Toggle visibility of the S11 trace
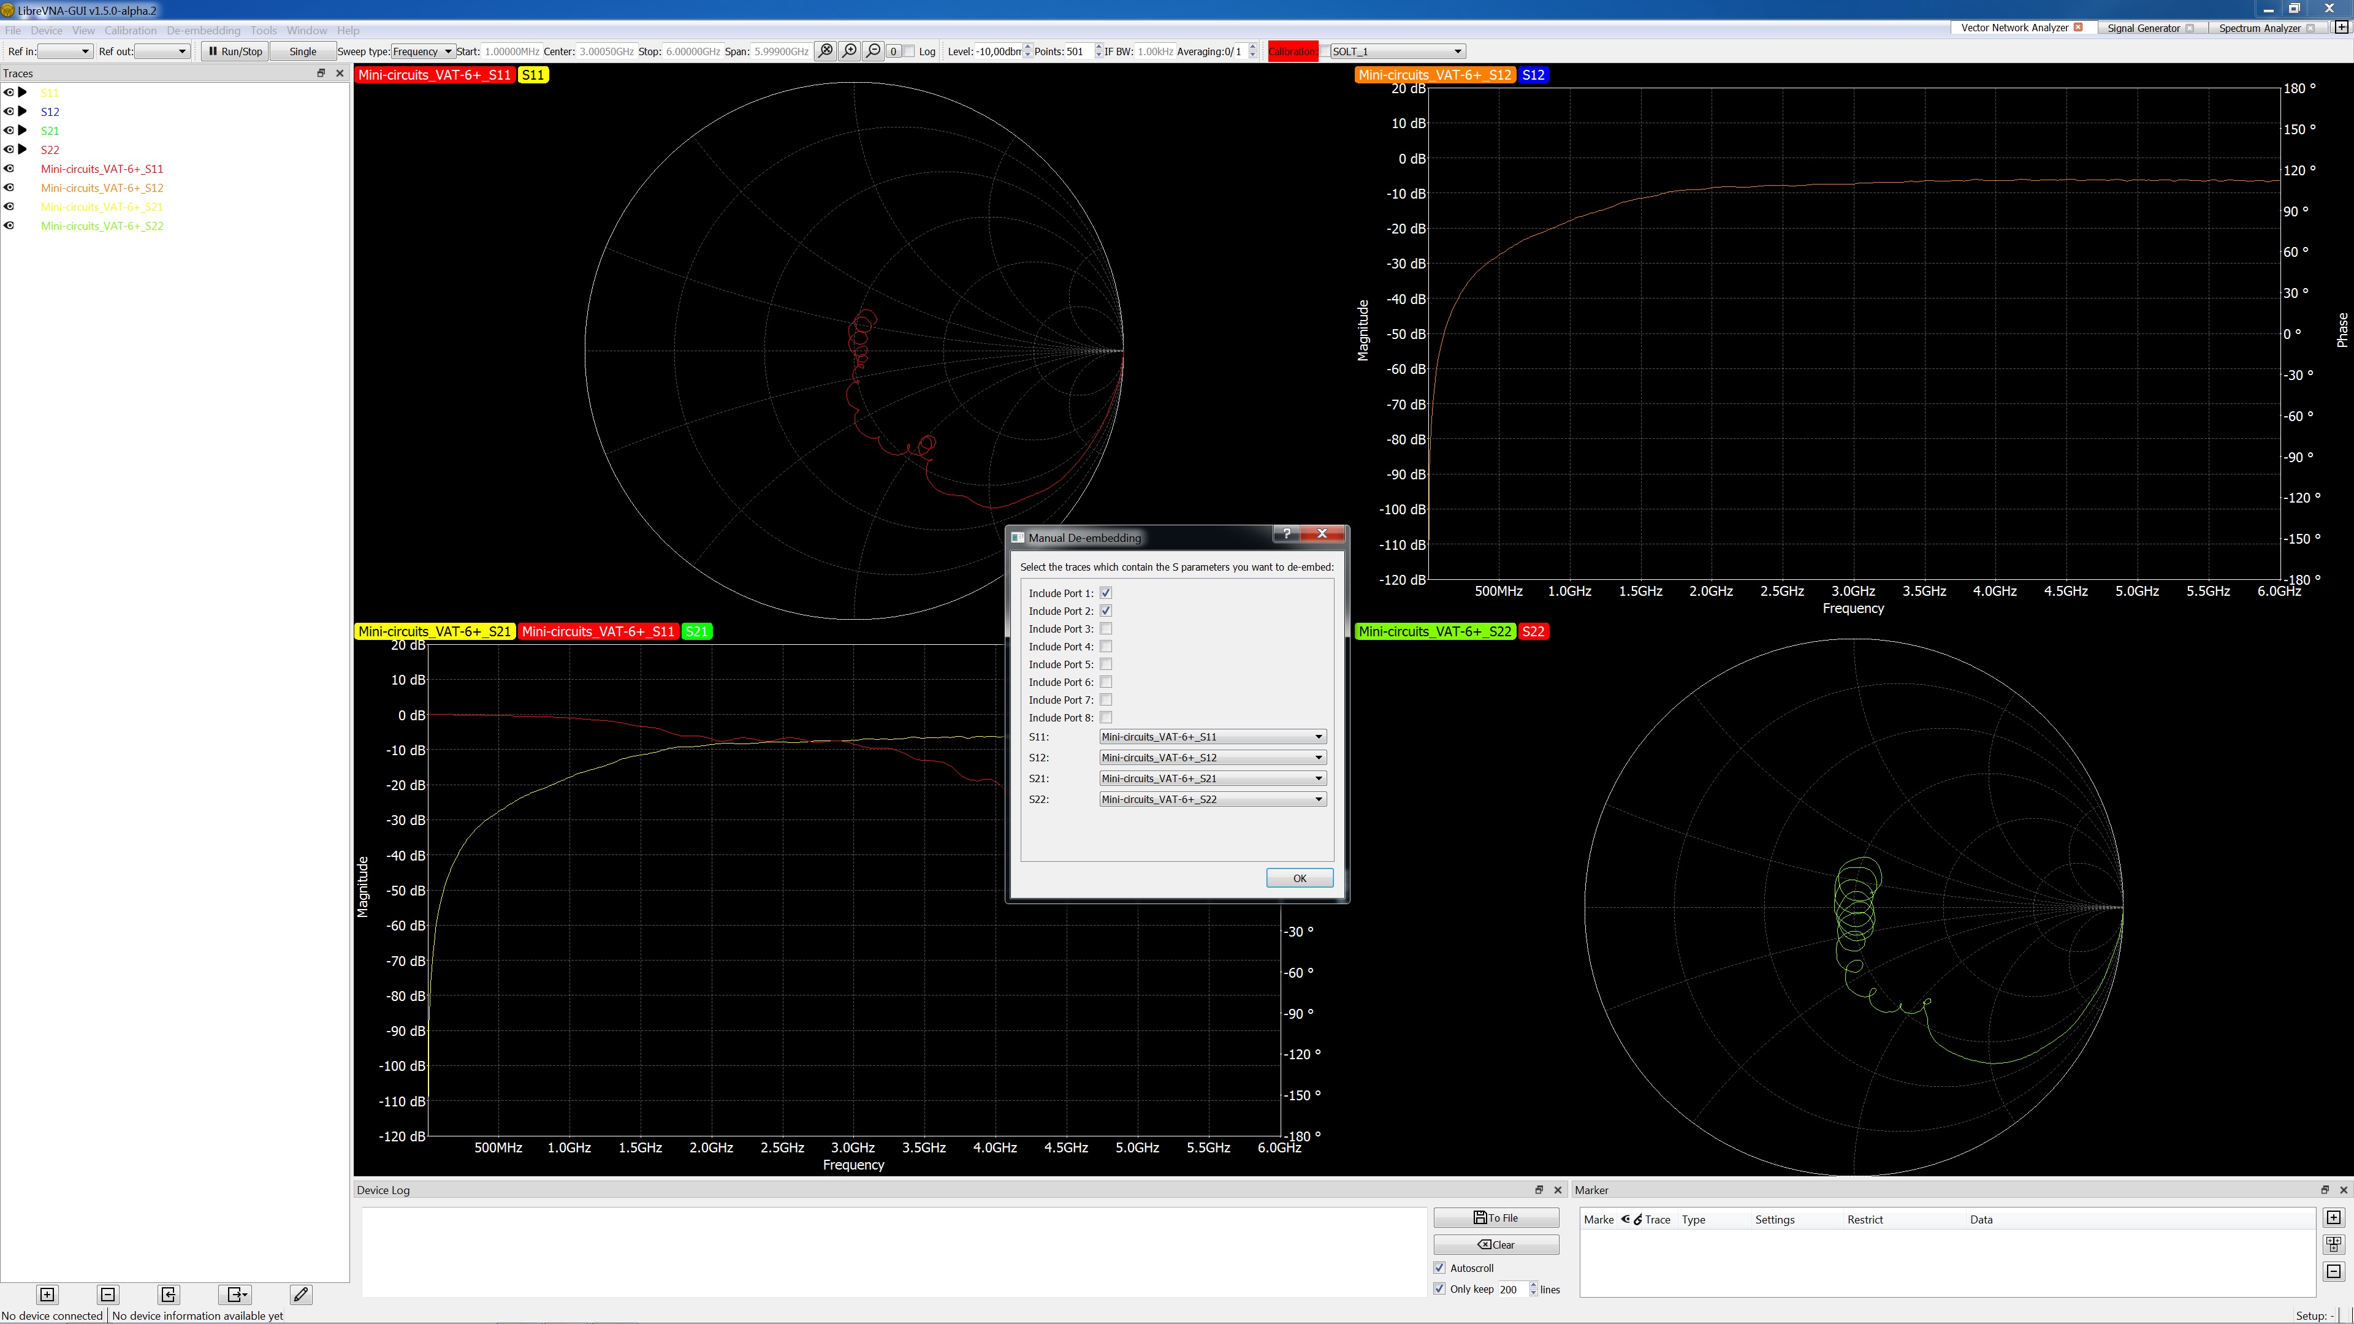This screenshot has height=1324, width=2354. point(9,93)
